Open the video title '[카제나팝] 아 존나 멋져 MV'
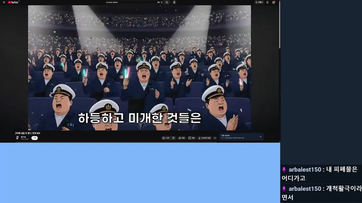 (28, 133)
